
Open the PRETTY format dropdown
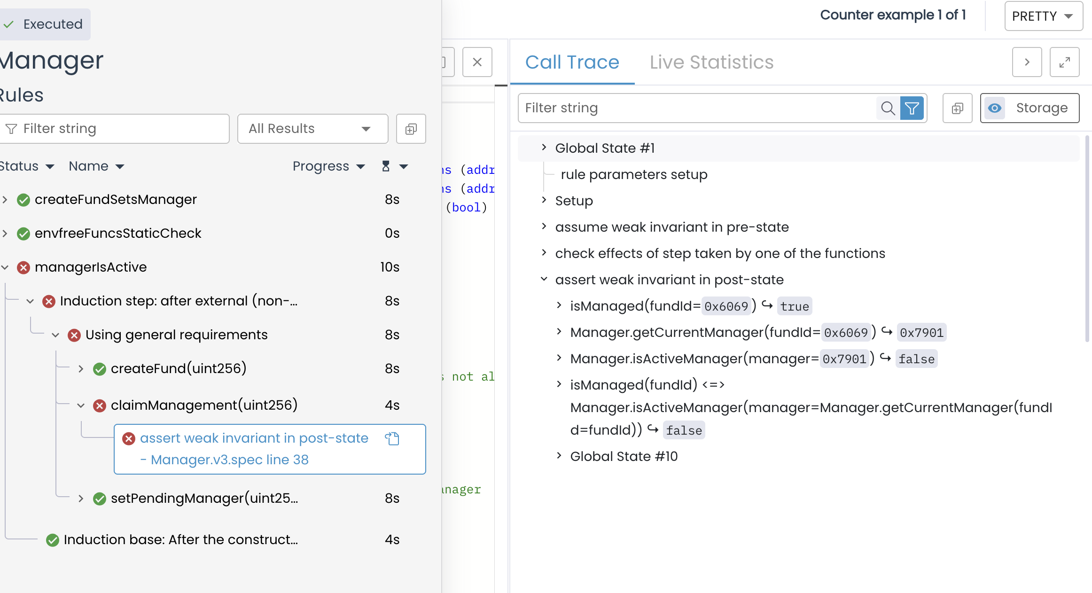1043,16
